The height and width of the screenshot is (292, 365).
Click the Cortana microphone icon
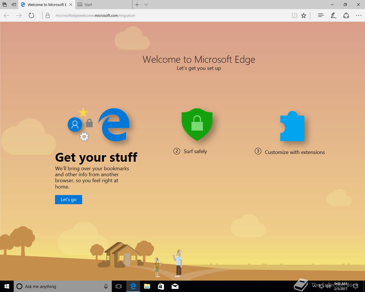click(106, 286)
